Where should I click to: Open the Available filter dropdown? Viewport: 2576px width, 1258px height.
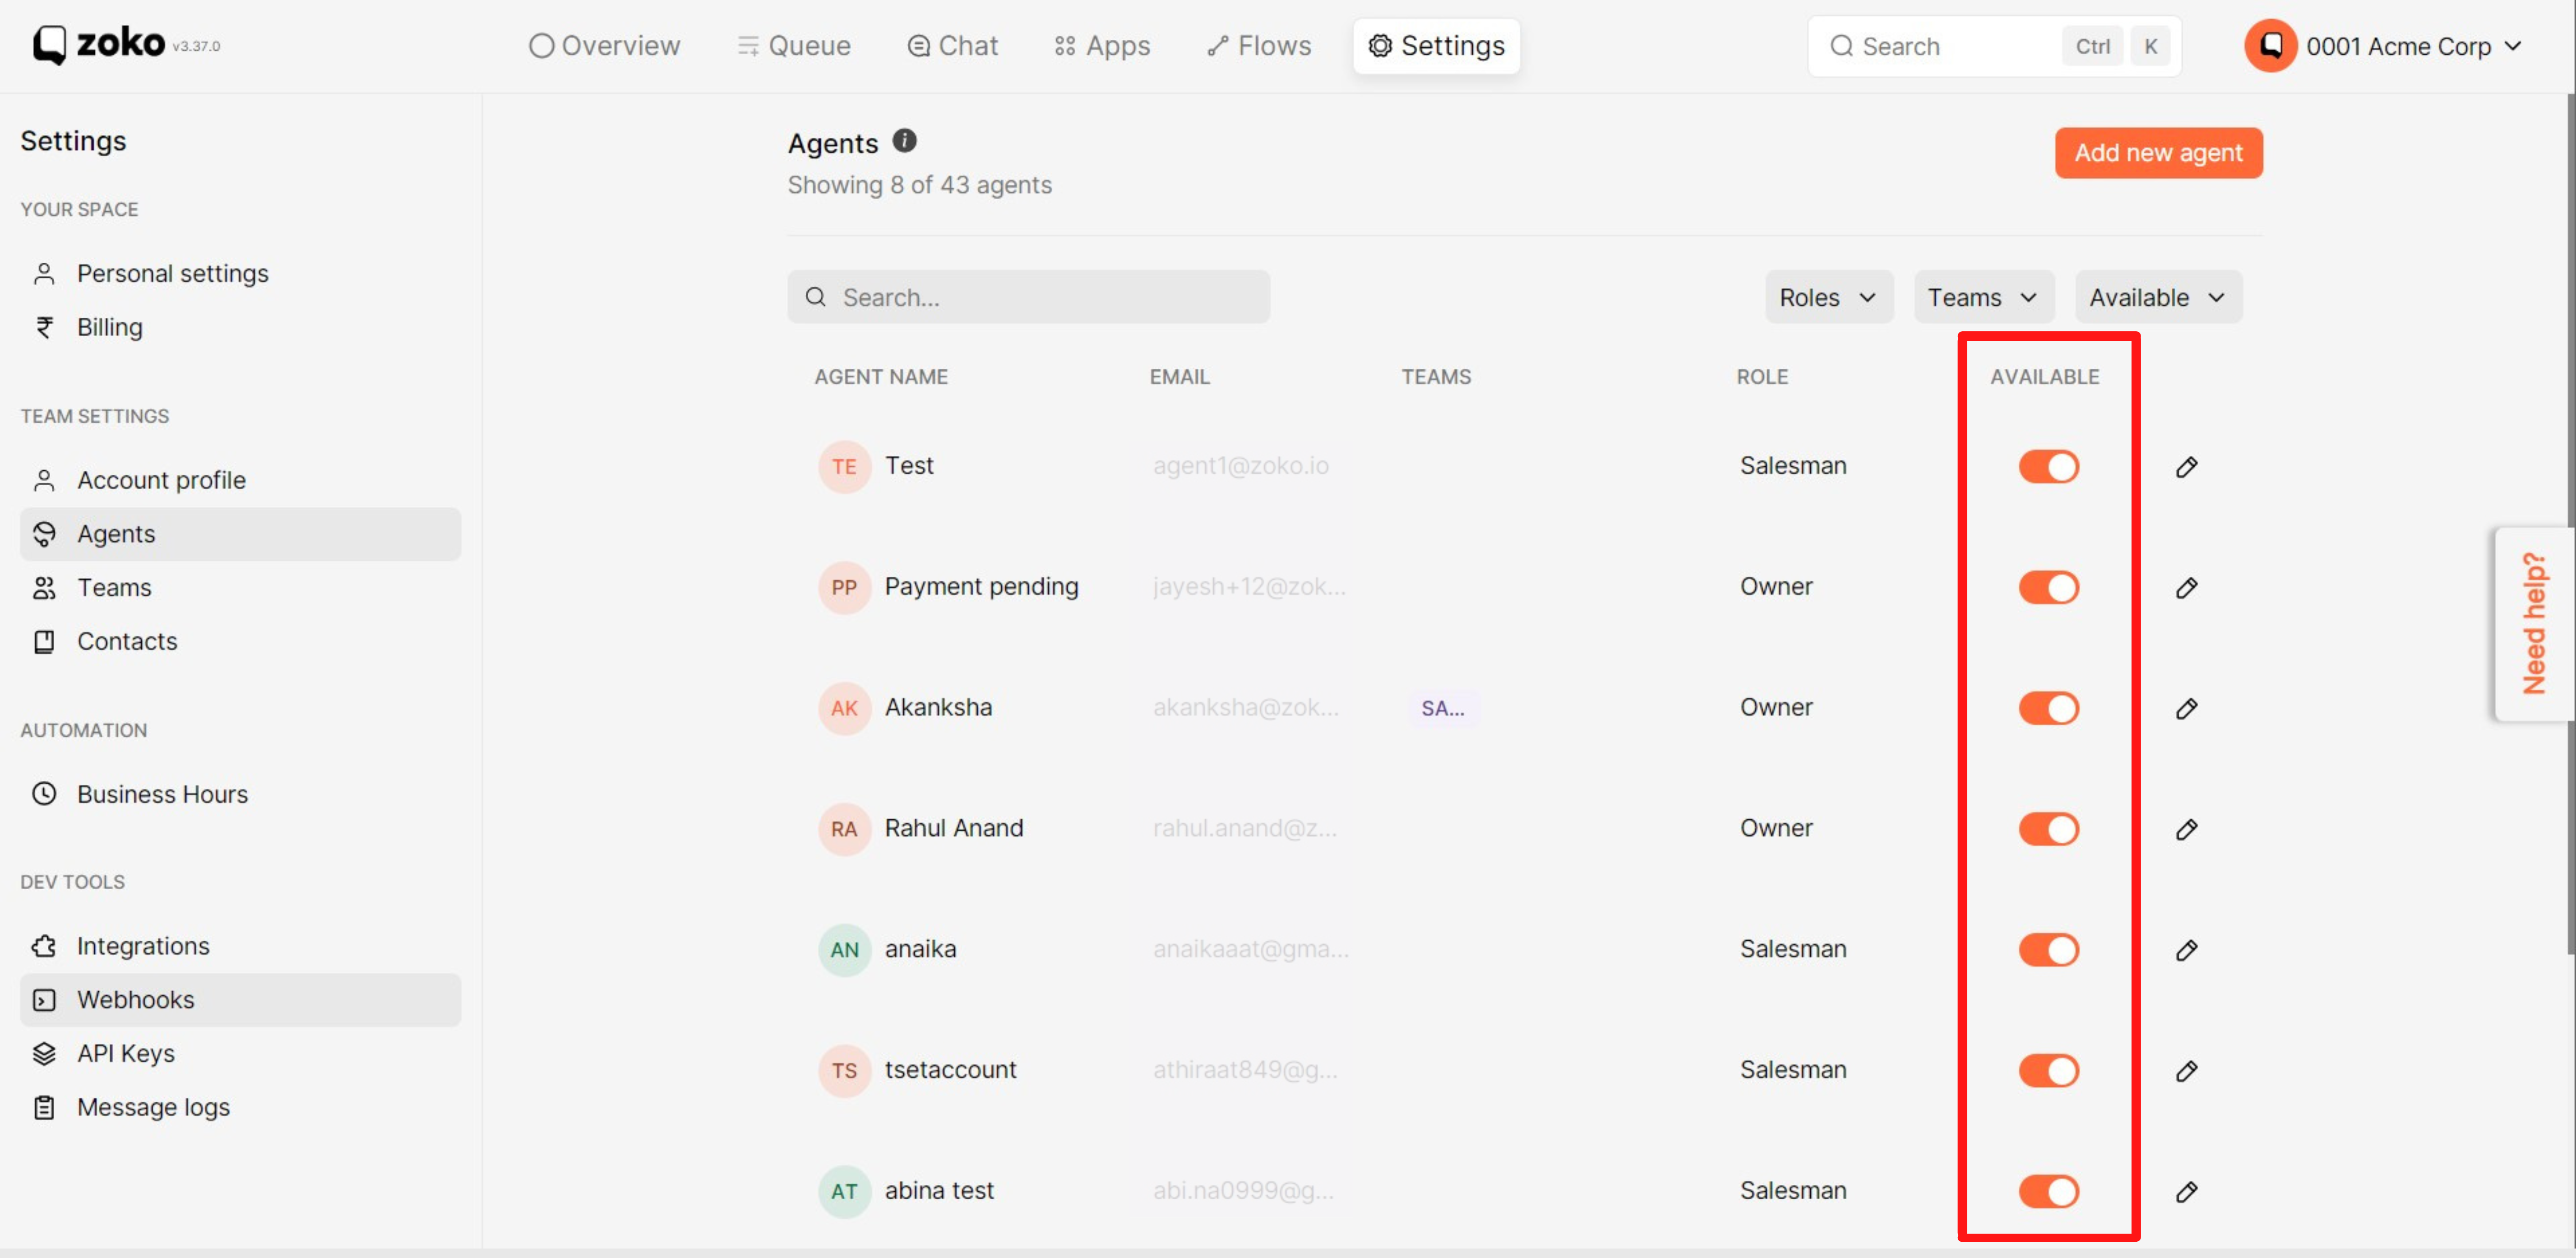(2157, 297)
